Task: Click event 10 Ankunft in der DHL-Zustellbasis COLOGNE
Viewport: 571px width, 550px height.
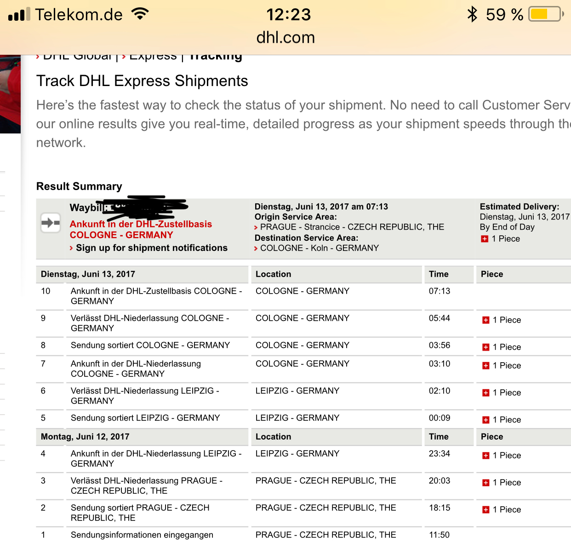Action: (x=156, y=296)
